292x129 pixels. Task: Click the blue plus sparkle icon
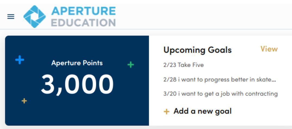20,60
